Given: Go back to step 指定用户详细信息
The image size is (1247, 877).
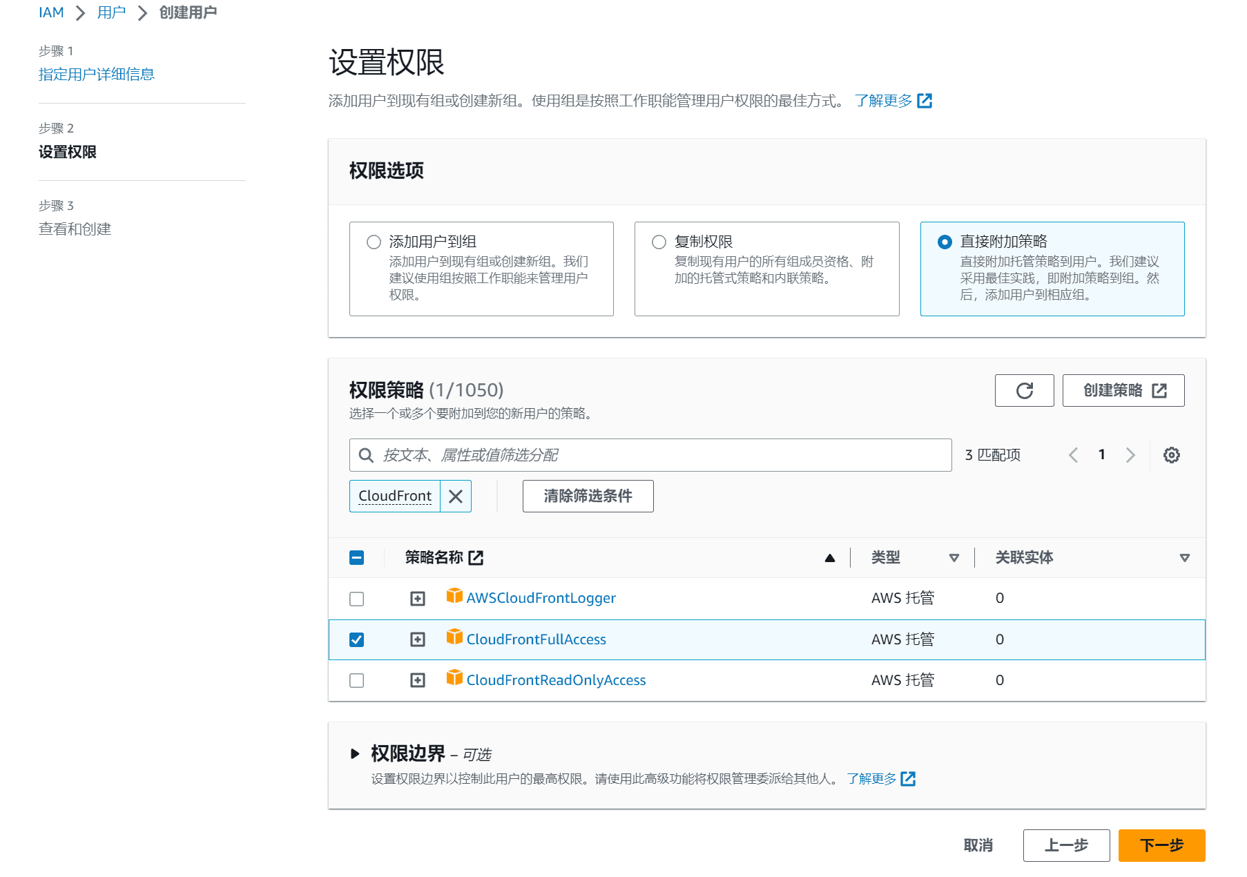Looking at the screenshot, I should coord(97,74).
